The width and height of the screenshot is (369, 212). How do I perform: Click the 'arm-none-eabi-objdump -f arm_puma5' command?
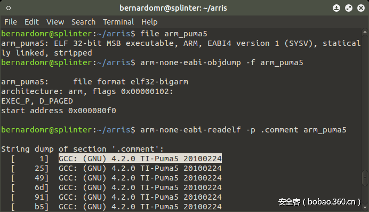(222, 62)
